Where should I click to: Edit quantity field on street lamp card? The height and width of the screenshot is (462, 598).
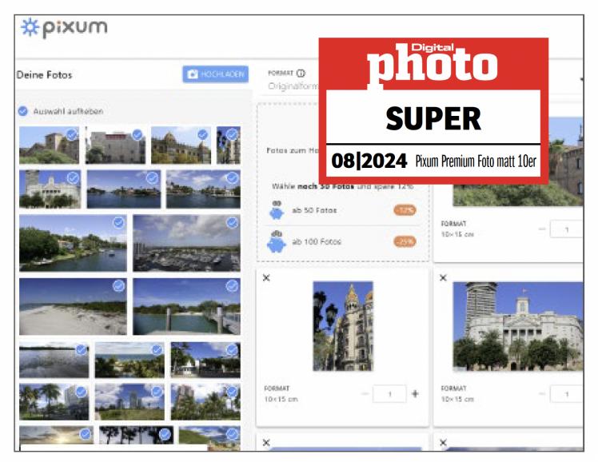pos(389,394)
